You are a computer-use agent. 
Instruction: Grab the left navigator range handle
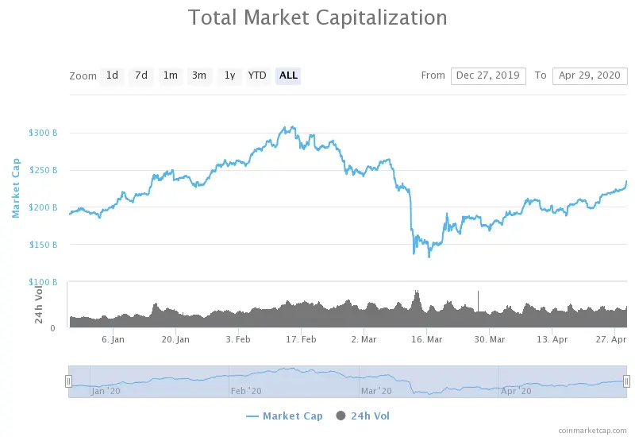point(68,381)
